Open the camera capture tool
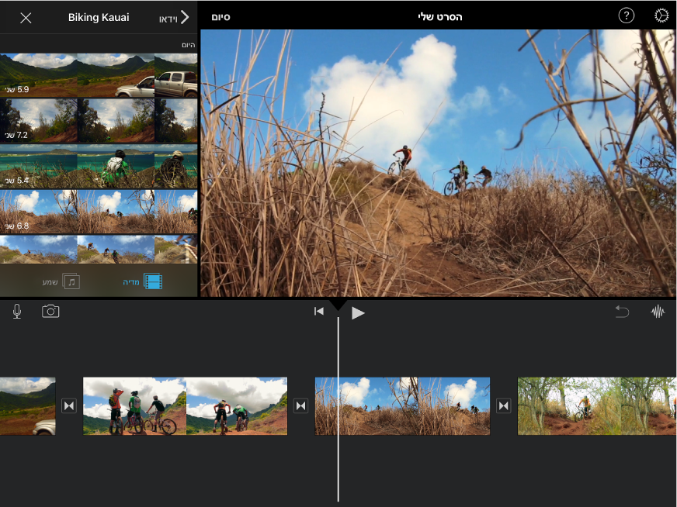This screenshot has width=677, height=507. pos(50,312)
